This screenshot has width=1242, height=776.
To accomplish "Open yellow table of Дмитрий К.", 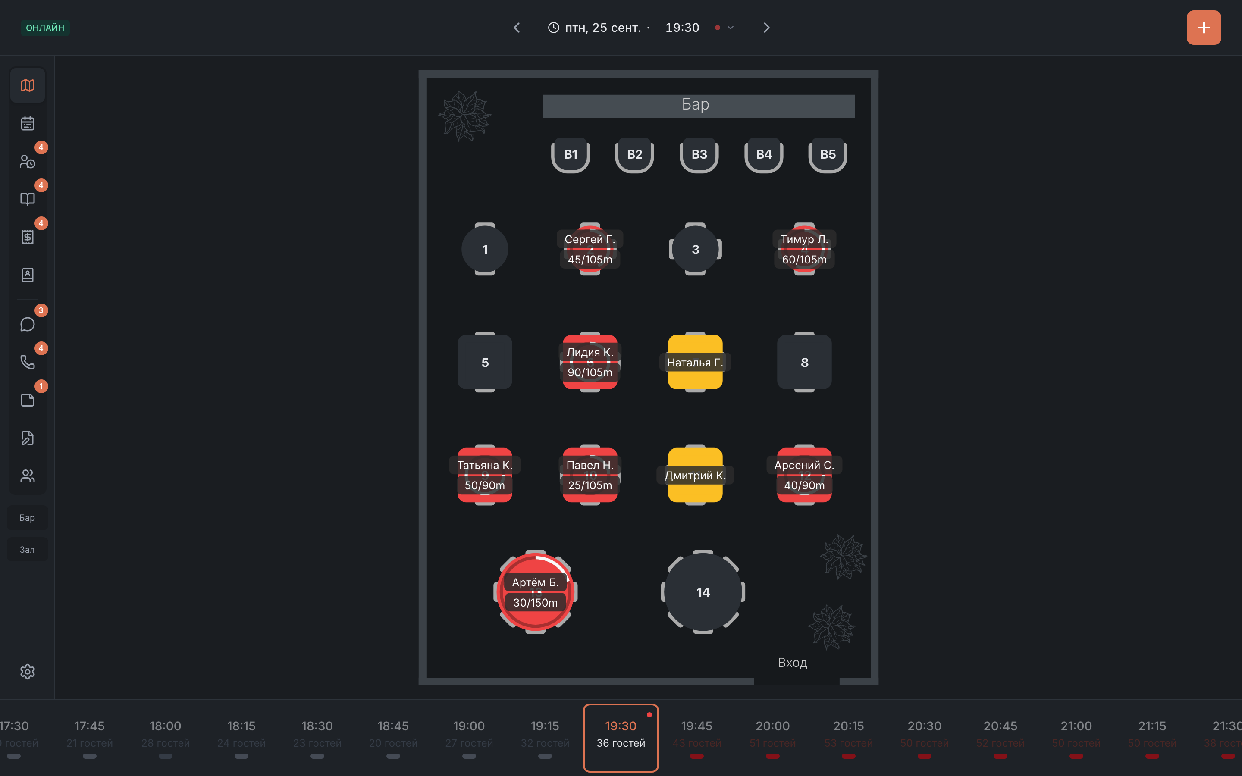I will point(696,475).
